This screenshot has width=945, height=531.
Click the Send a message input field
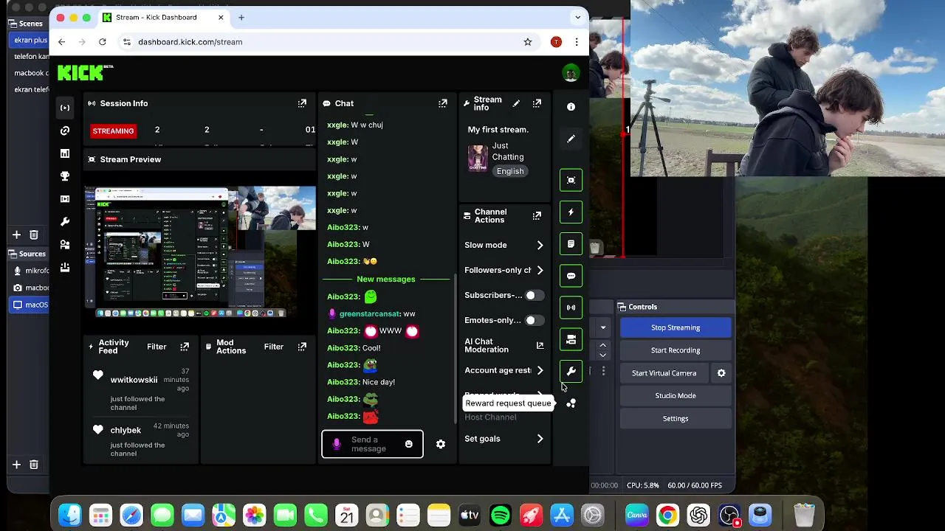click(372, 444)
